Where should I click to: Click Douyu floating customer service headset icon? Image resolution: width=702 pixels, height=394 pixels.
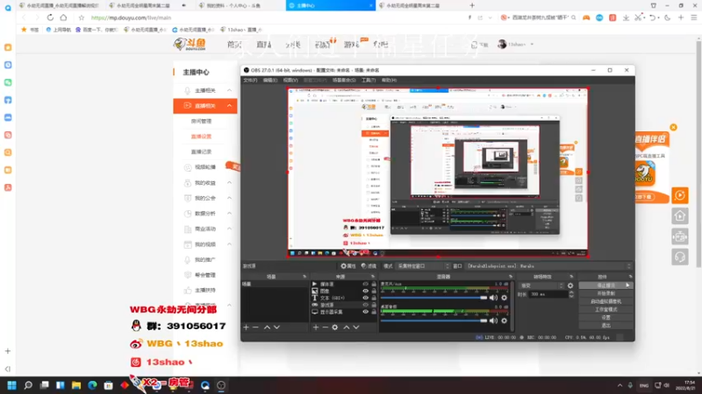point(679,257)
